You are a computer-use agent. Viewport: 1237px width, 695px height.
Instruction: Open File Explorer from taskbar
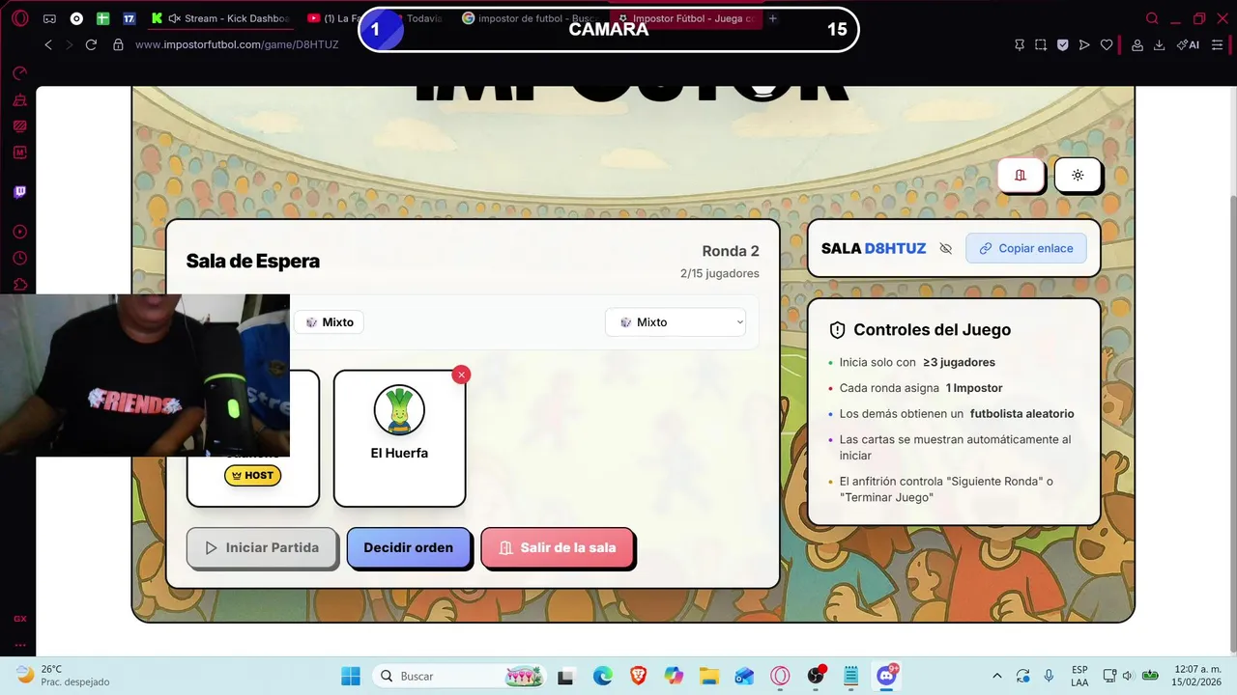(x=708, y=676)
